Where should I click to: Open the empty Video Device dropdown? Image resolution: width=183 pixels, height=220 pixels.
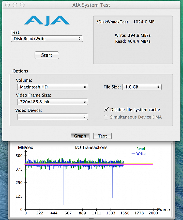53,117
